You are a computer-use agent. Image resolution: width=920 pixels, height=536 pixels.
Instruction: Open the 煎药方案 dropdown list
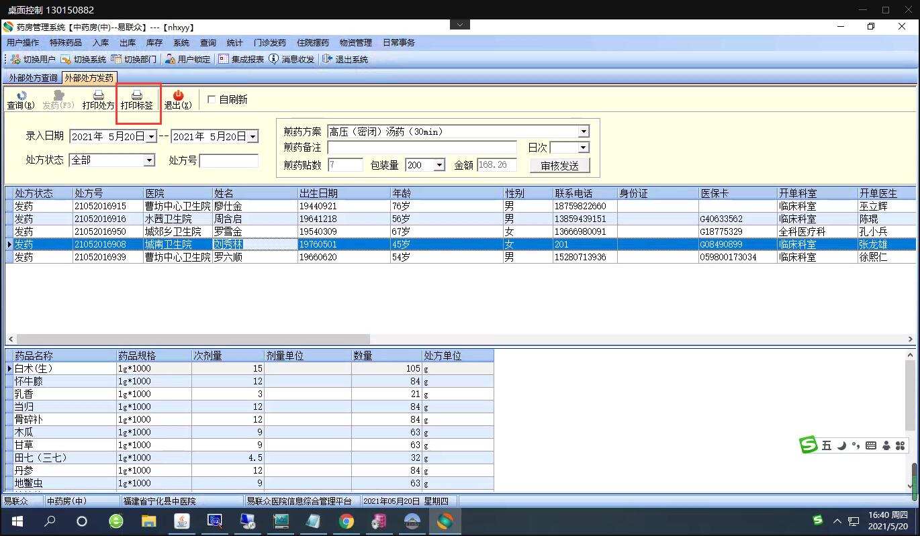(x=584, y=131)
